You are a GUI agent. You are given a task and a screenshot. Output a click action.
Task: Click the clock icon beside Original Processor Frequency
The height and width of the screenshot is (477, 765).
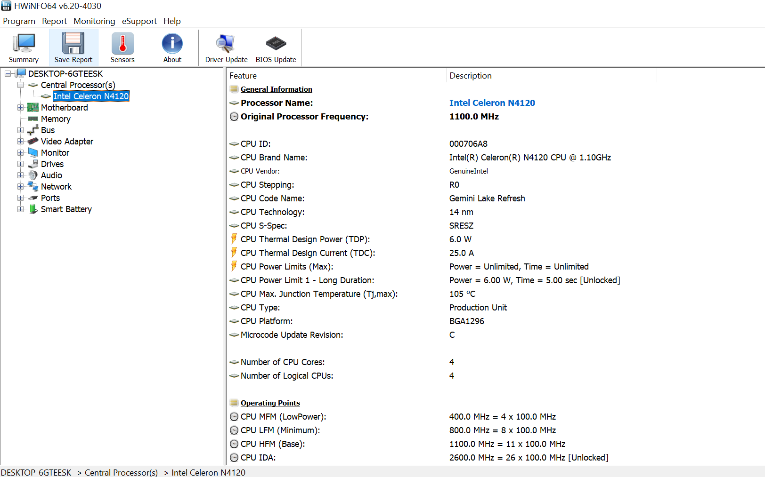click(x=234, y=116)
